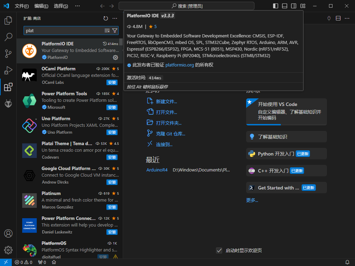Go forward in navigation history
355x266 pixels.
tap(111, 6)
